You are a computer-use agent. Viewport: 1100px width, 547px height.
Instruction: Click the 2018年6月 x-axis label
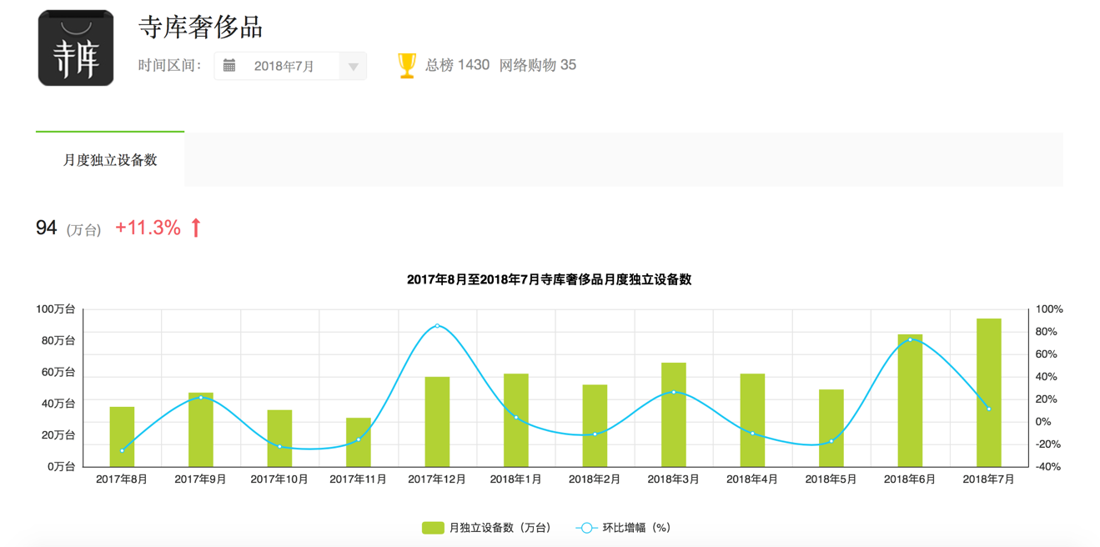click(x=910, y=479)
